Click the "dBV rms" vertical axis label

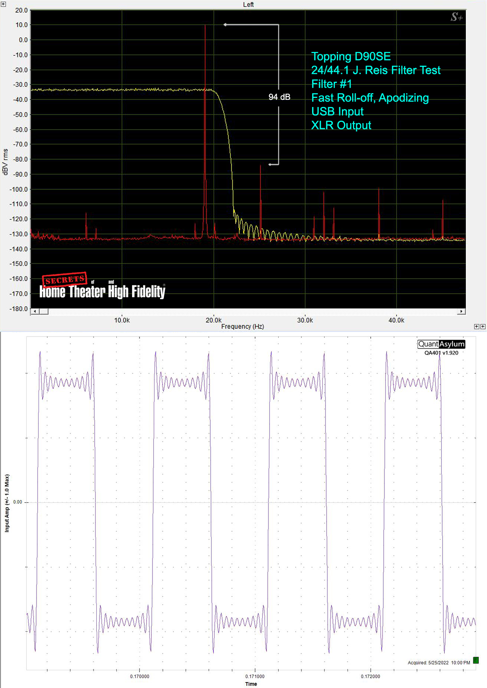click(x=5, y=162)
